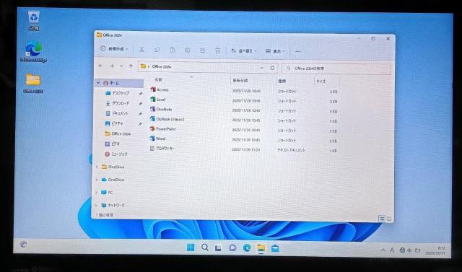This screenshot has width=462, height=272.
Task: Open the Widgets button on taskbar
Action: [24, 244]
